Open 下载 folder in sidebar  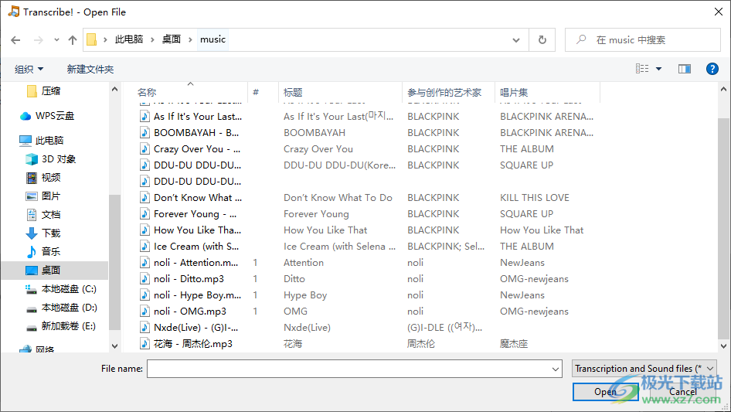tap(51, 233)
